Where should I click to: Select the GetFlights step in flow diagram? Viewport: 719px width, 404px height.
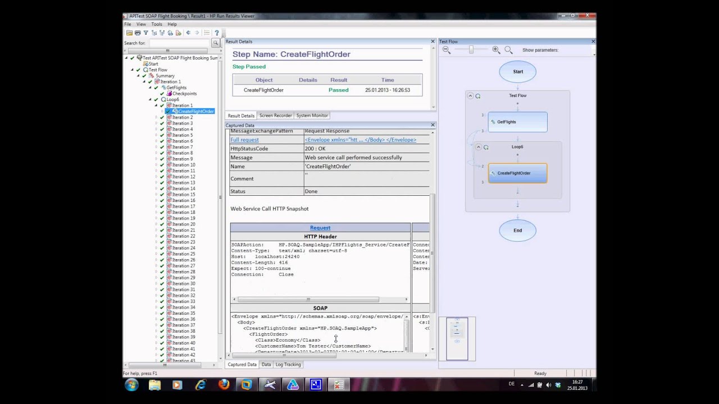517,122
